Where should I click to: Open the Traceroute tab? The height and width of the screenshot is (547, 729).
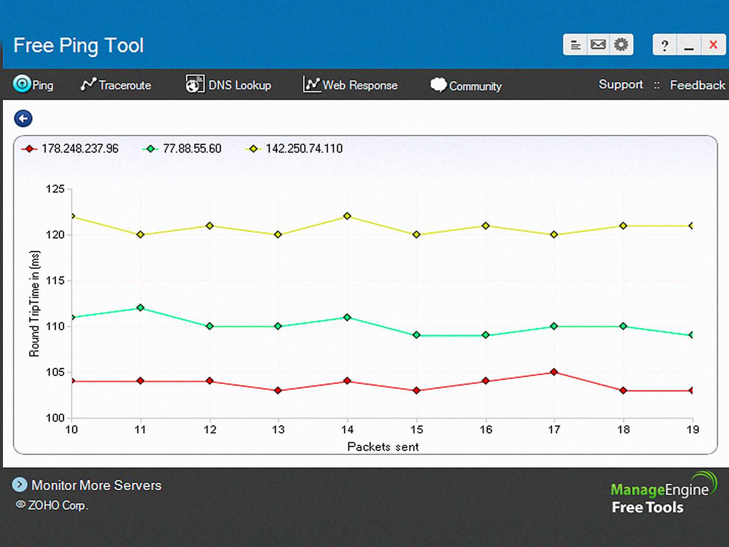(x=116, y=85)
